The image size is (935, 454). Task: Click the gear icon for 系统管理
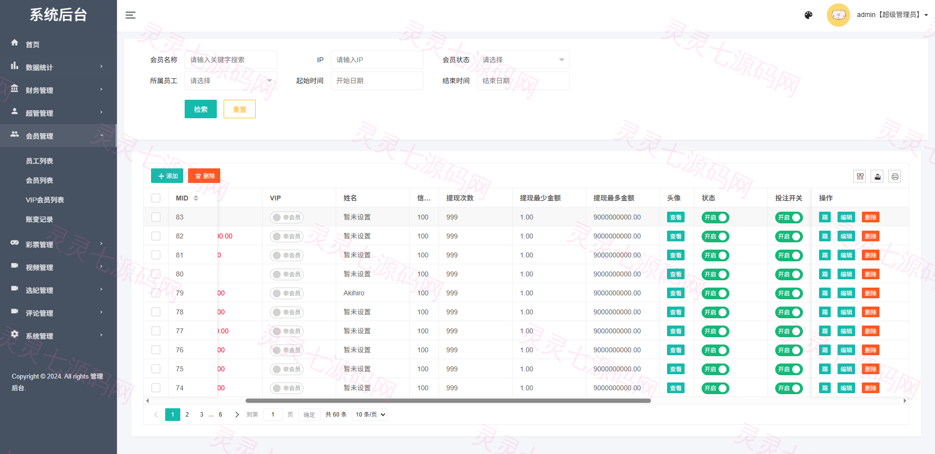pyautogui.click(x=15, y=334)
